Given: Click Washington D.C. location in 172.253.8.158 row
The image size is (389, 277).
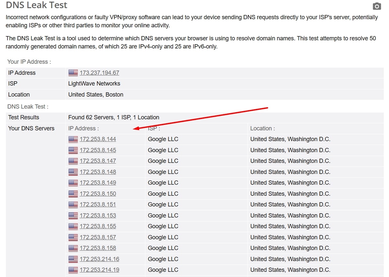Looking at the screenshot, I should coord(290,248).
